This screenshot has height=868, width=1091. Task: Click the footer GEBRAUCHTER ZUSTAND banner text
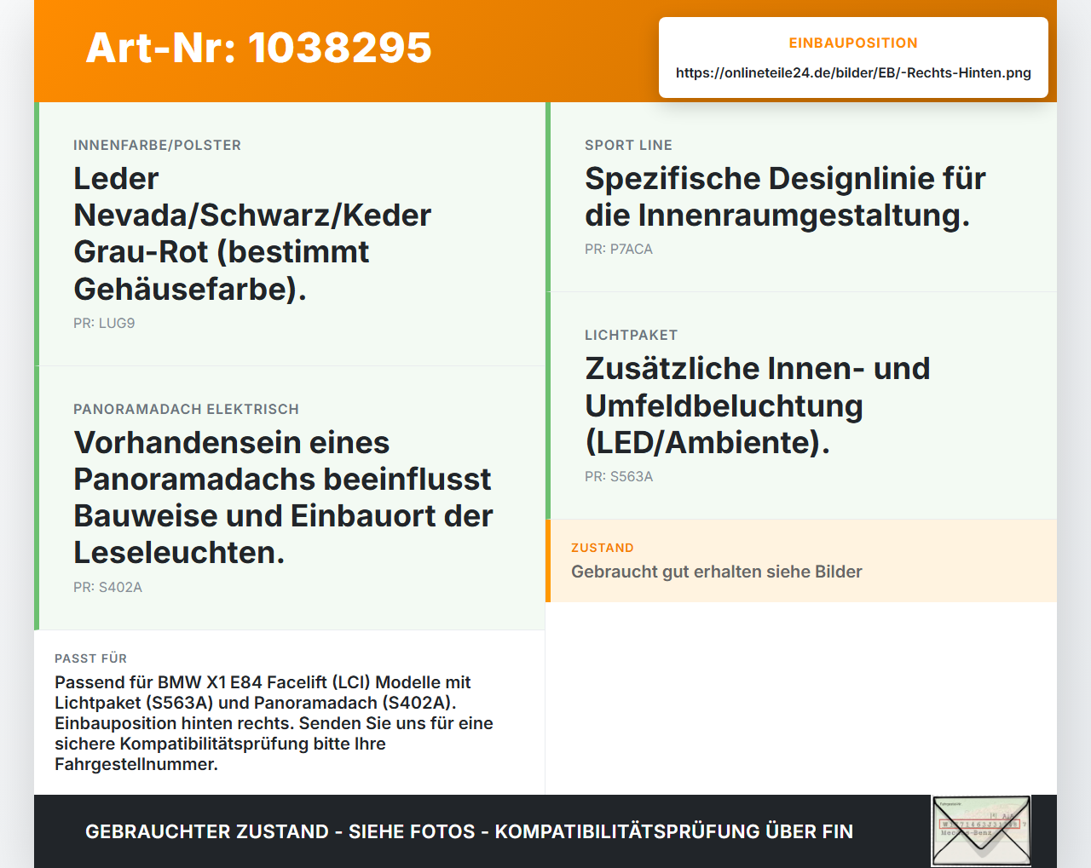pos(469,831)
